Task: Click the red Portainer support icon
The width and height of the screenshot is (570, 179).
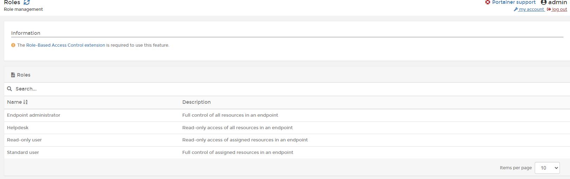Action: 488,2
